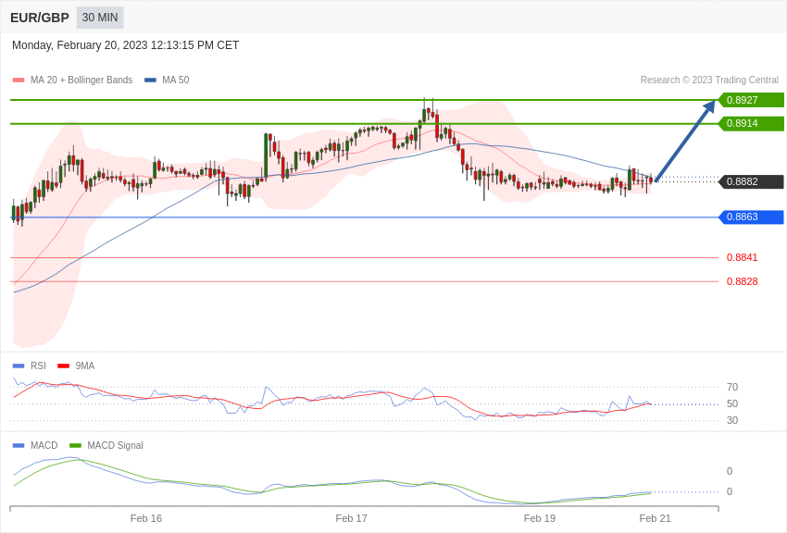
Task: Click the MACD Signal legend label
Action: point(115,445)
